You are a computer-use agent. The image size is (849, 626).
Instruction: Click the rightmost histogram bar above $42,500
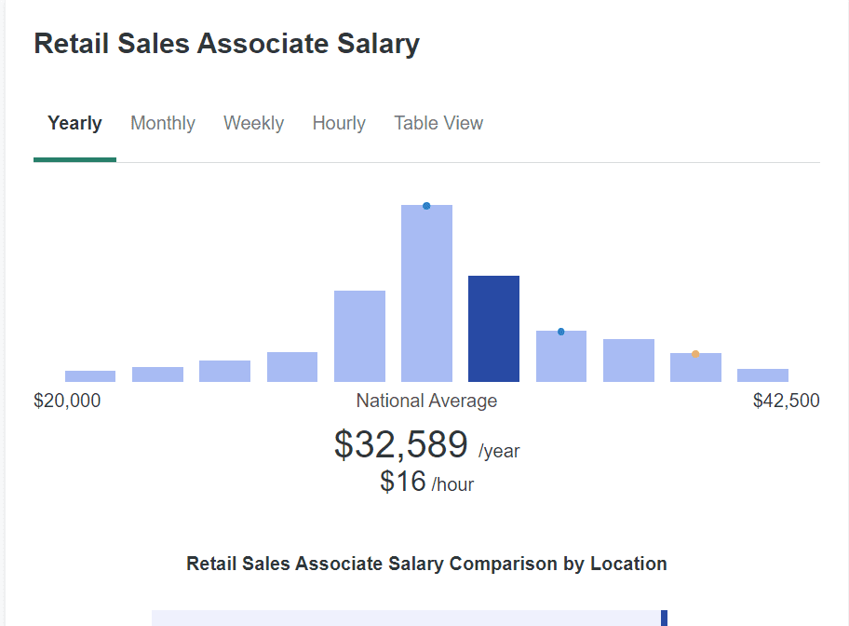click(762, 375)
